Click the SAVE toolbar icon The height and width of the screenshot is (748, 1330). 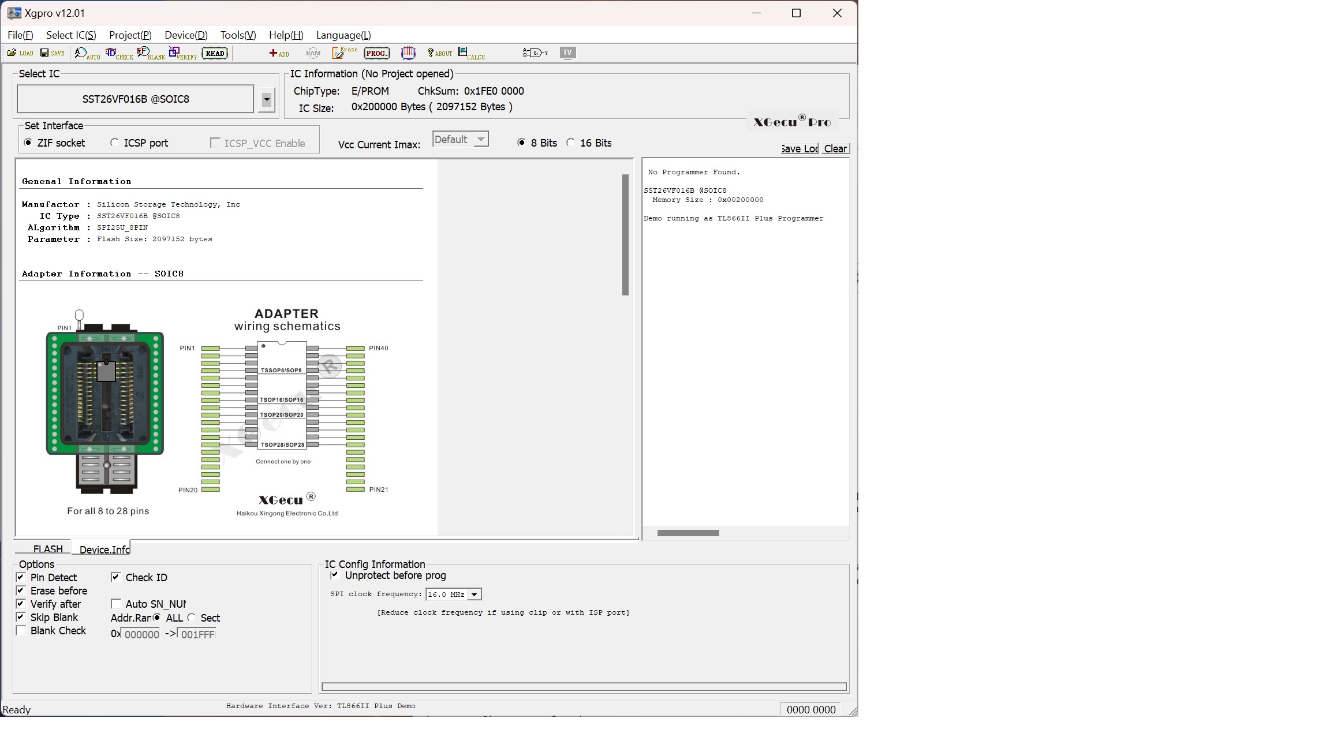point(52,53)
